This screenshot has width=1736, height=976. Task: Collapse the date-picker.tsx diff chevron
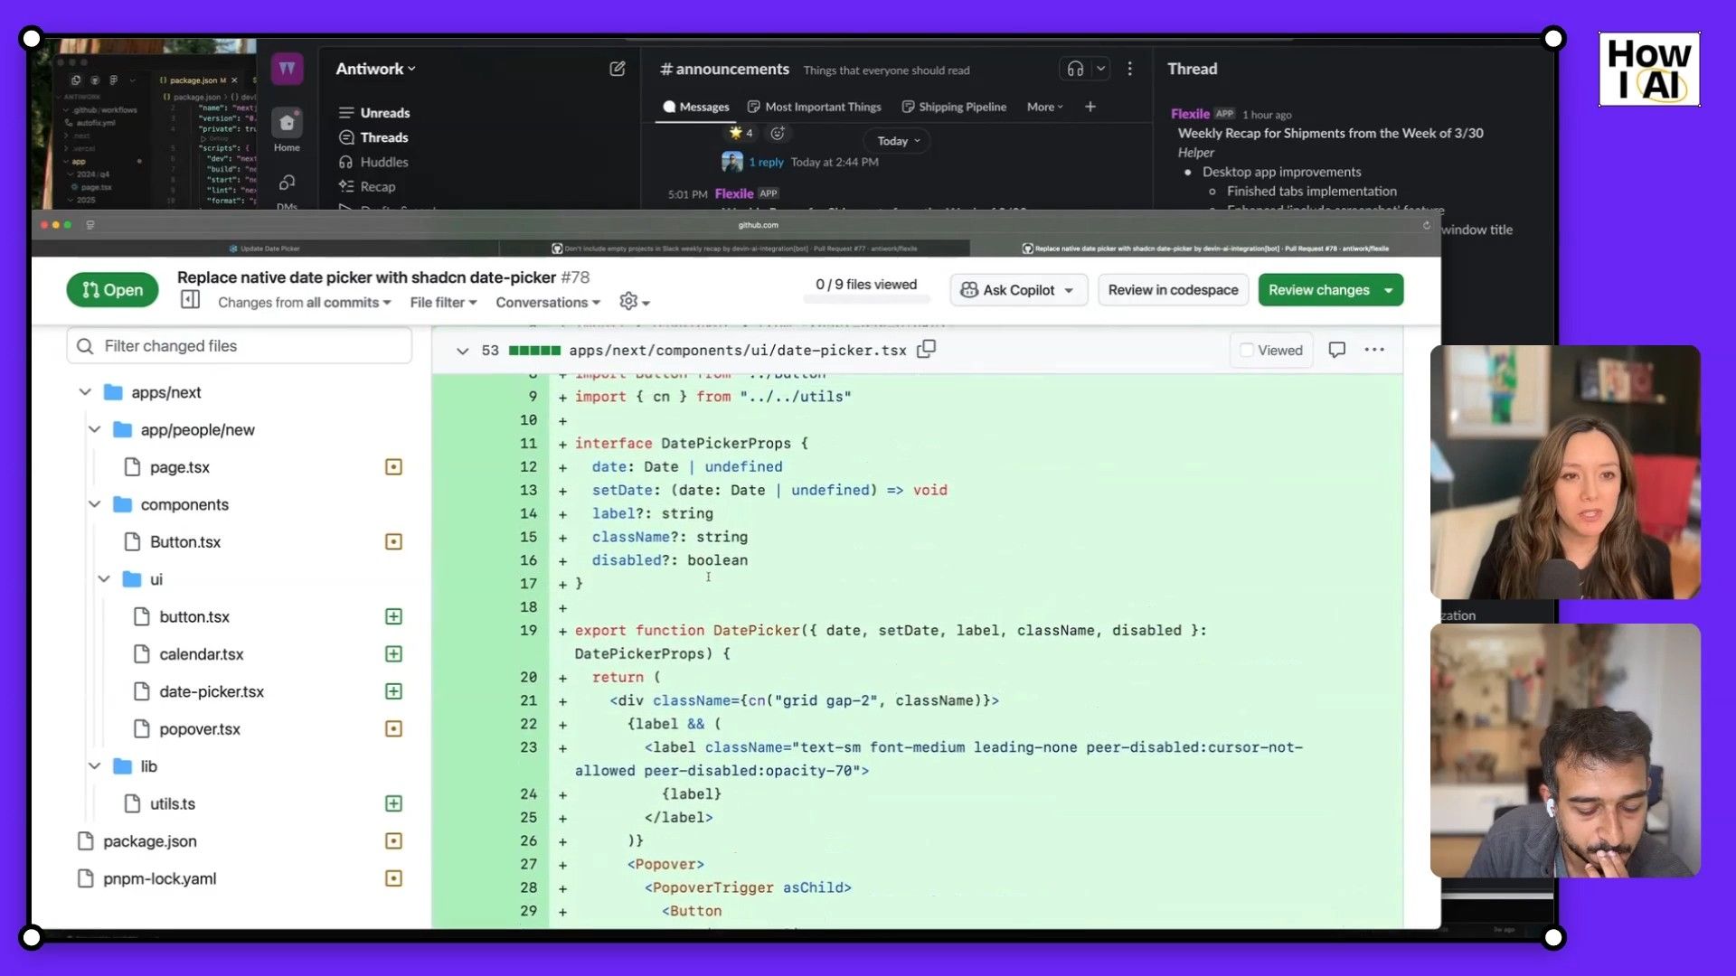(x=462, y=351)
